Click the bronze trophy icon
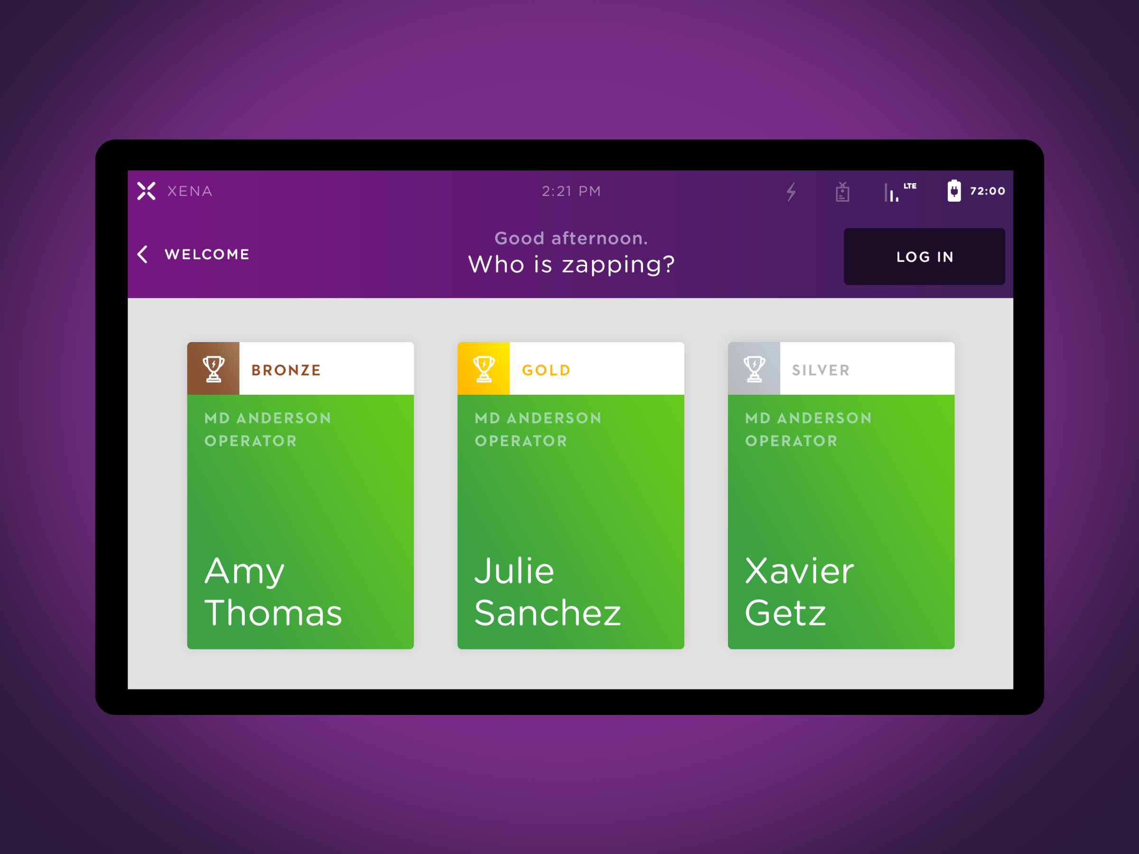The width and height of the screenshot is (1139, 854). click(x=213, y=369)
